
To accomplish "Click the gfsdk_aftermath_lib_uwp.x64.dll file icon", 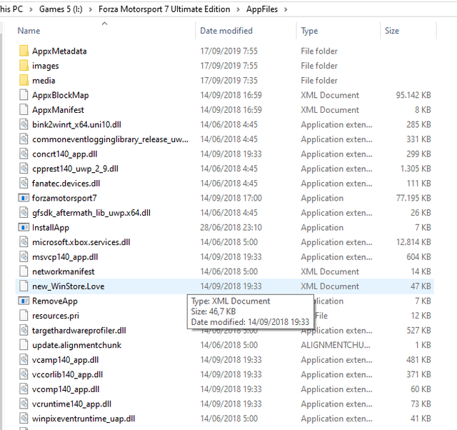I will [x=24, y=213].
